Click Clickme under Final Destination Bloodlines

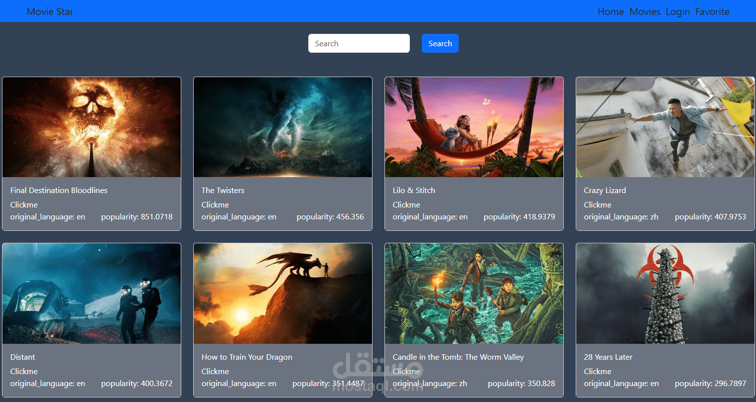(24, 204)
